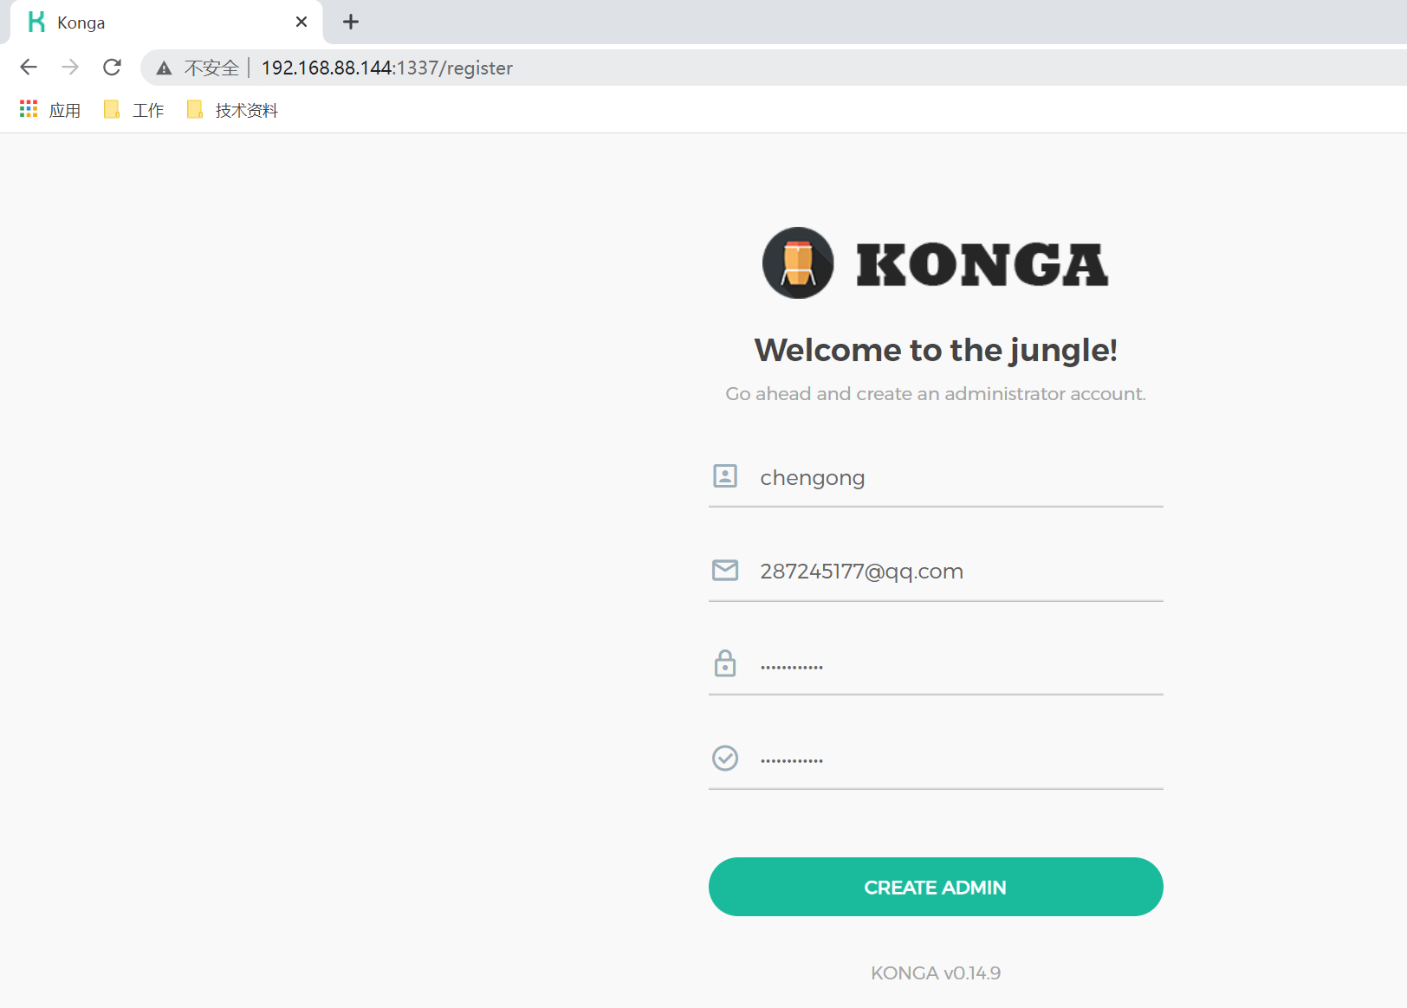Click the browser forward arrow
Viewport: 1407px width, 1008px height.
point(70,68)
